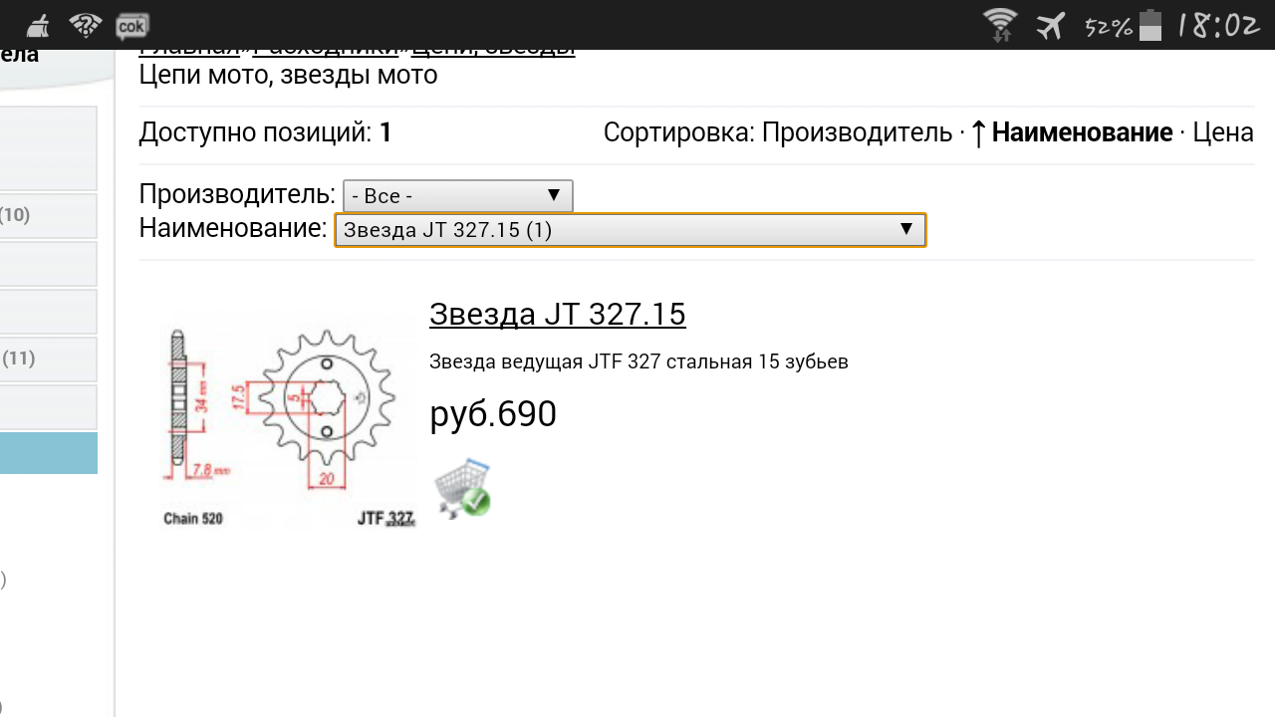Screen dimensions: 1275x717
Task: Tap the clock showing 18:02
Action: [1219, 26]
